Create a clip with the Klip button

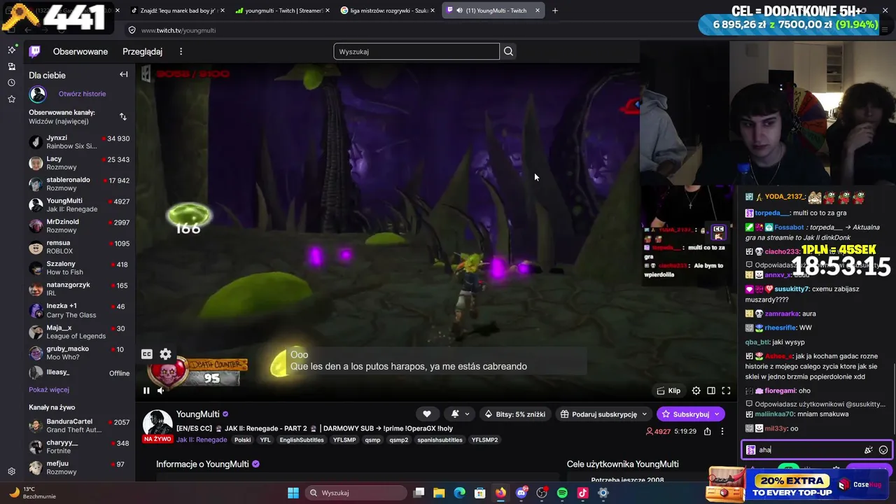coord(668,391)
